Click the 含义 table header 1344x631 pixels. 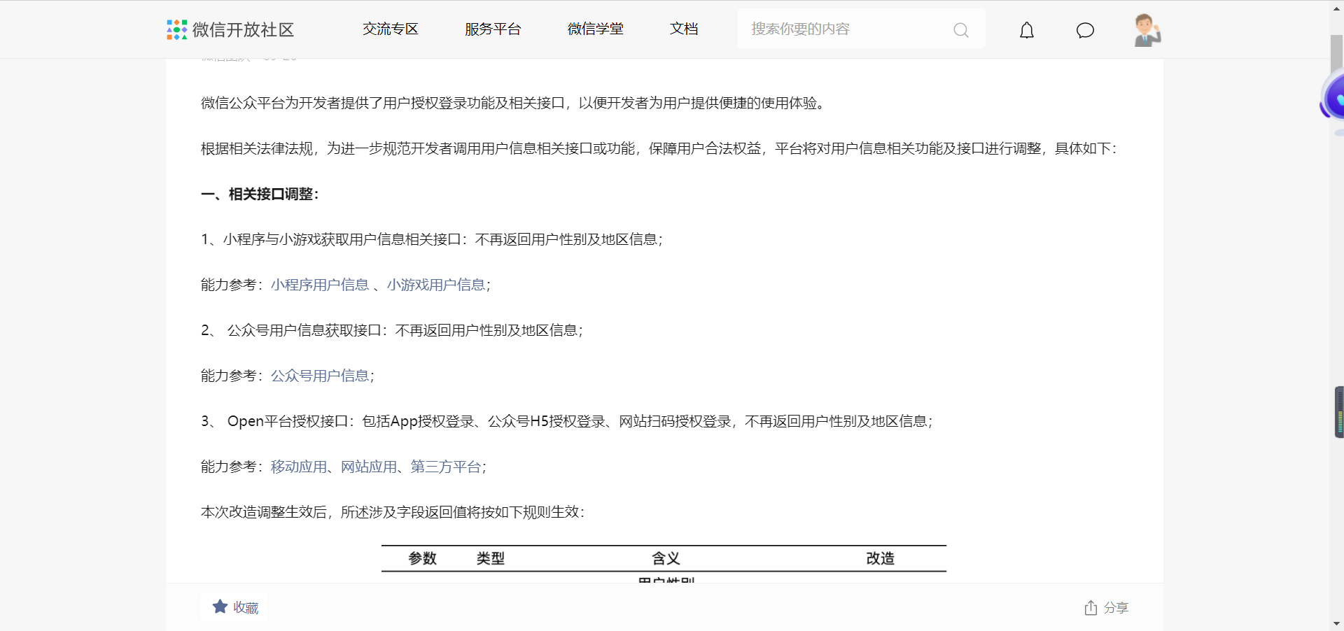pyautogui.click(x=666, y=558)
